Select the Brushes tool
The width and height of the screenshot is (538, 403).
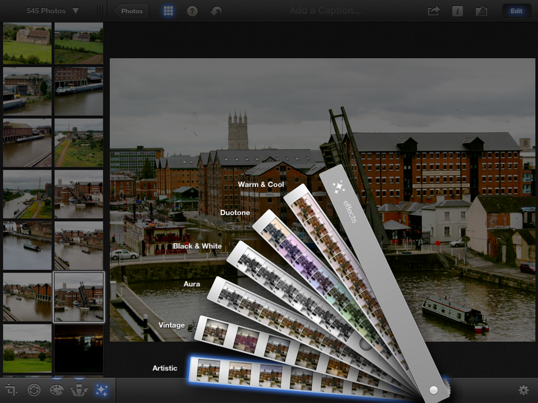(79, 390)
